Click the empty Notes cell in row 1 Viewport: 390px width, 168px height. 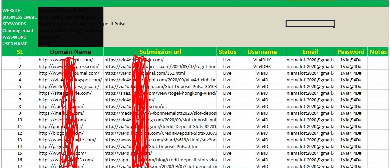coord(378,60)
